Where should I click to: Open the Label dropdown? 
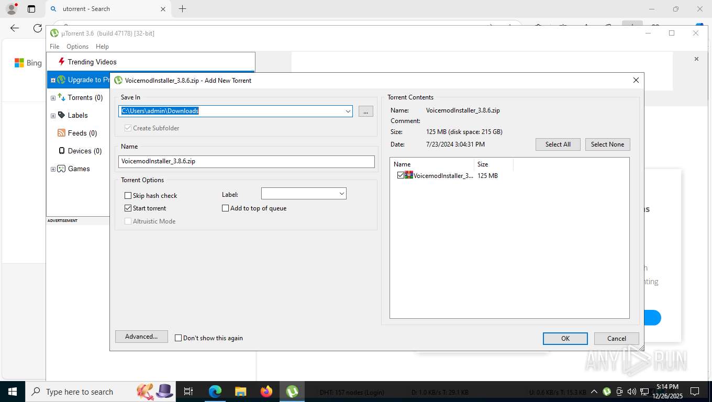point(342,194)
